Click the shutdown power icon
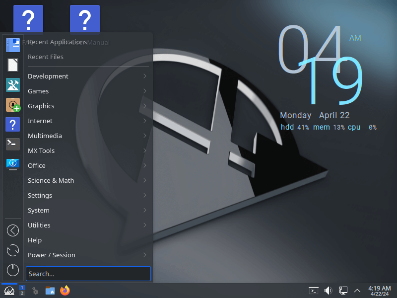 pyautogui.click(x=13, y=270)
